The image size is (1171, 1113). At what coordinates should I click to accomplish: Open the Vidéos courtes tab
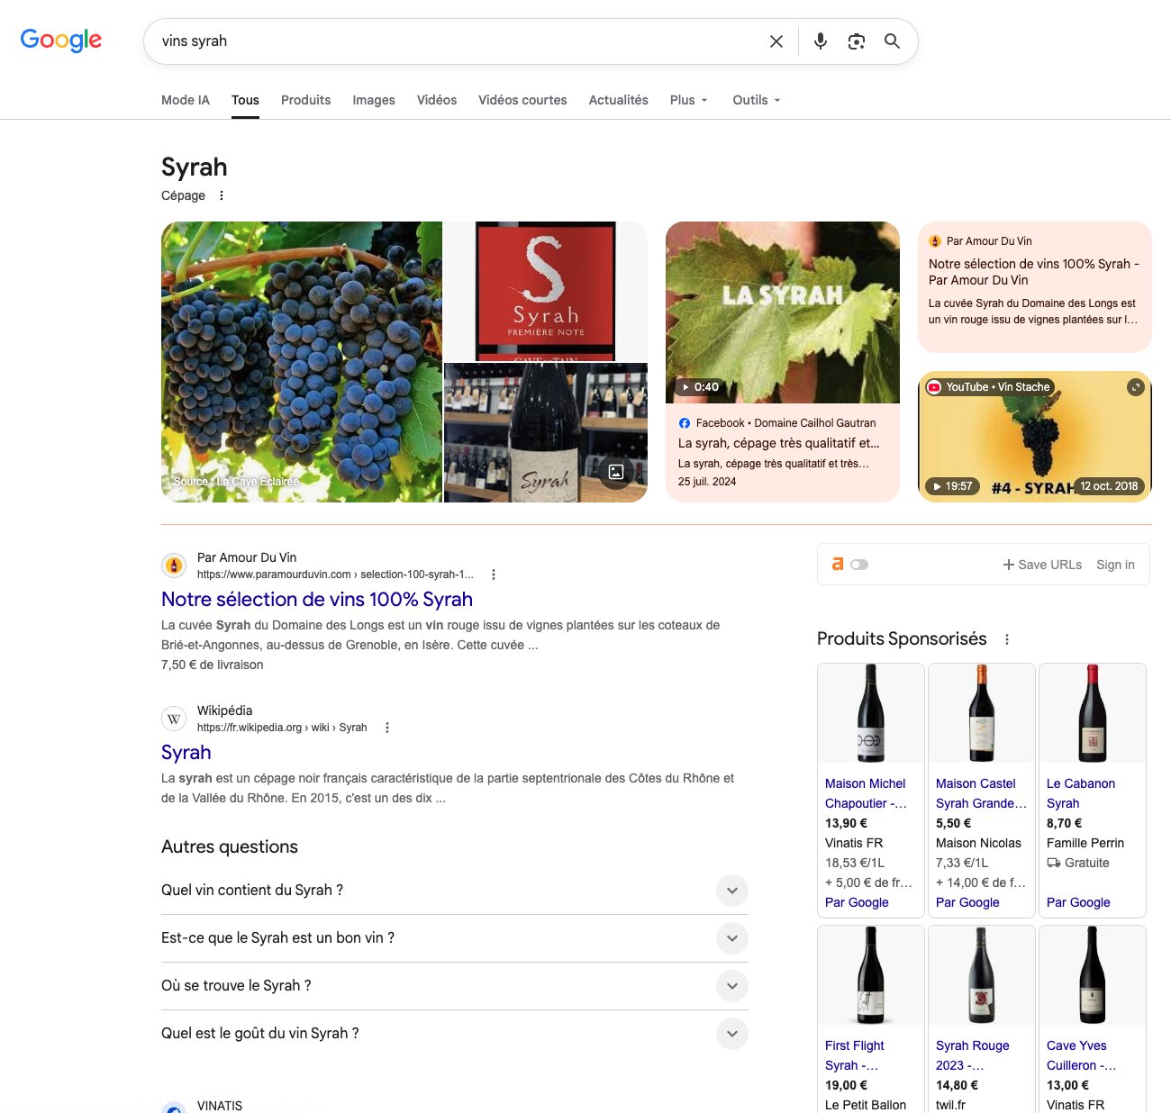(x=522, y=100)
